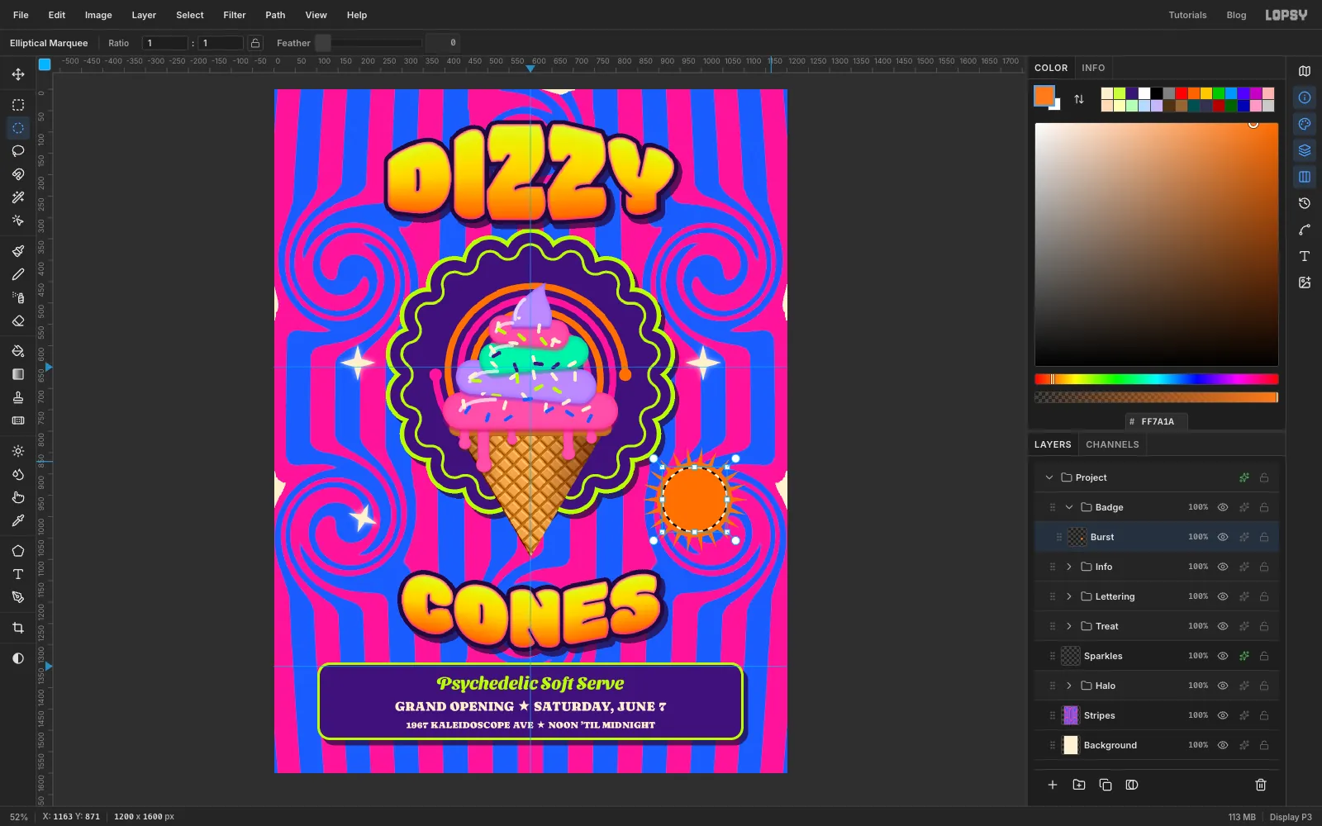Select the Rectangular Marquee tool
The image size is (1322, 826).
tap(18, 105)
